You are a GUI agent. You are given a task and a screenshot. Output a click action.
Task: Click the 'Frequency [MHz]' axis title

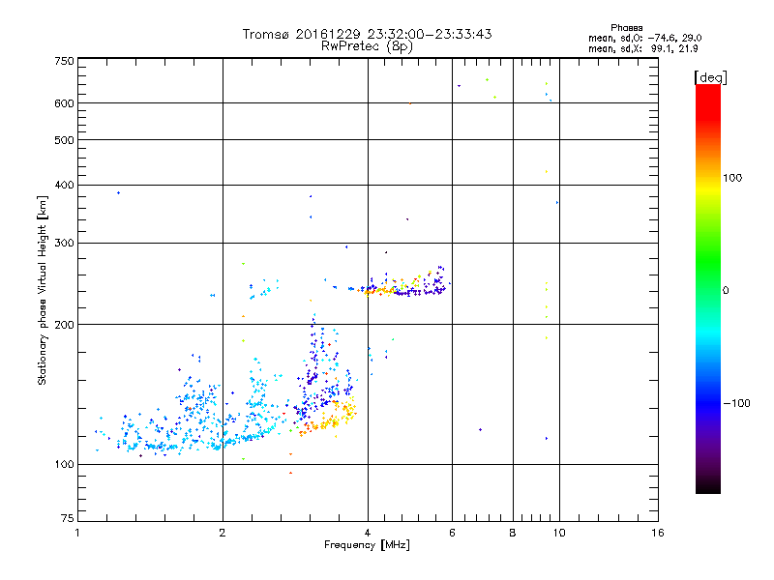pyautogui.click(x=367, y=545)
